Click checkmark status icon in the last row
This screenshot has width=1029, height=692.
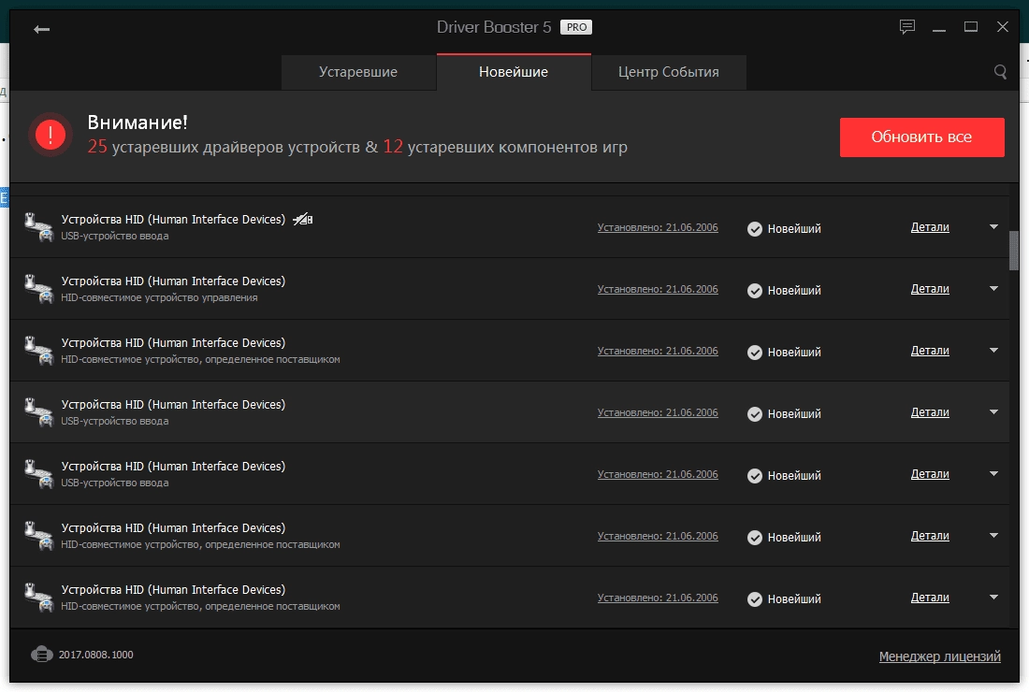755,598
